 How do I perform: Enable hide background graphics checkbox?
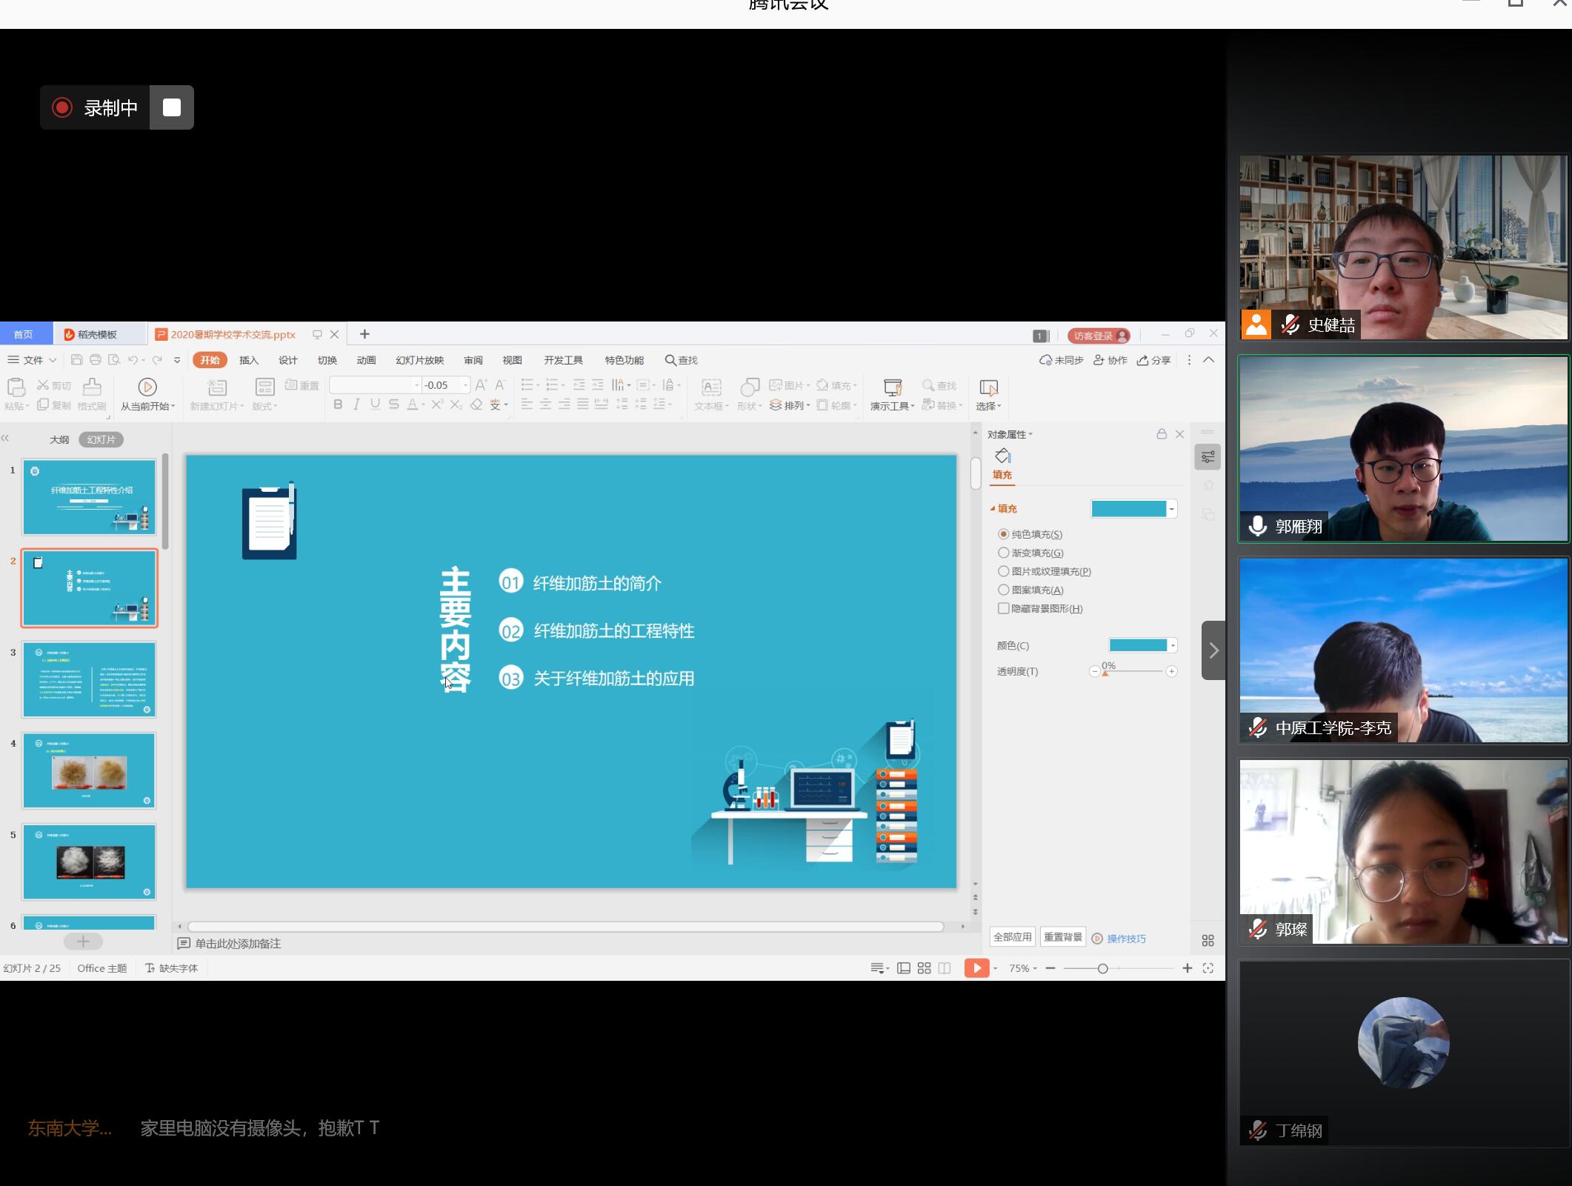1004,608
